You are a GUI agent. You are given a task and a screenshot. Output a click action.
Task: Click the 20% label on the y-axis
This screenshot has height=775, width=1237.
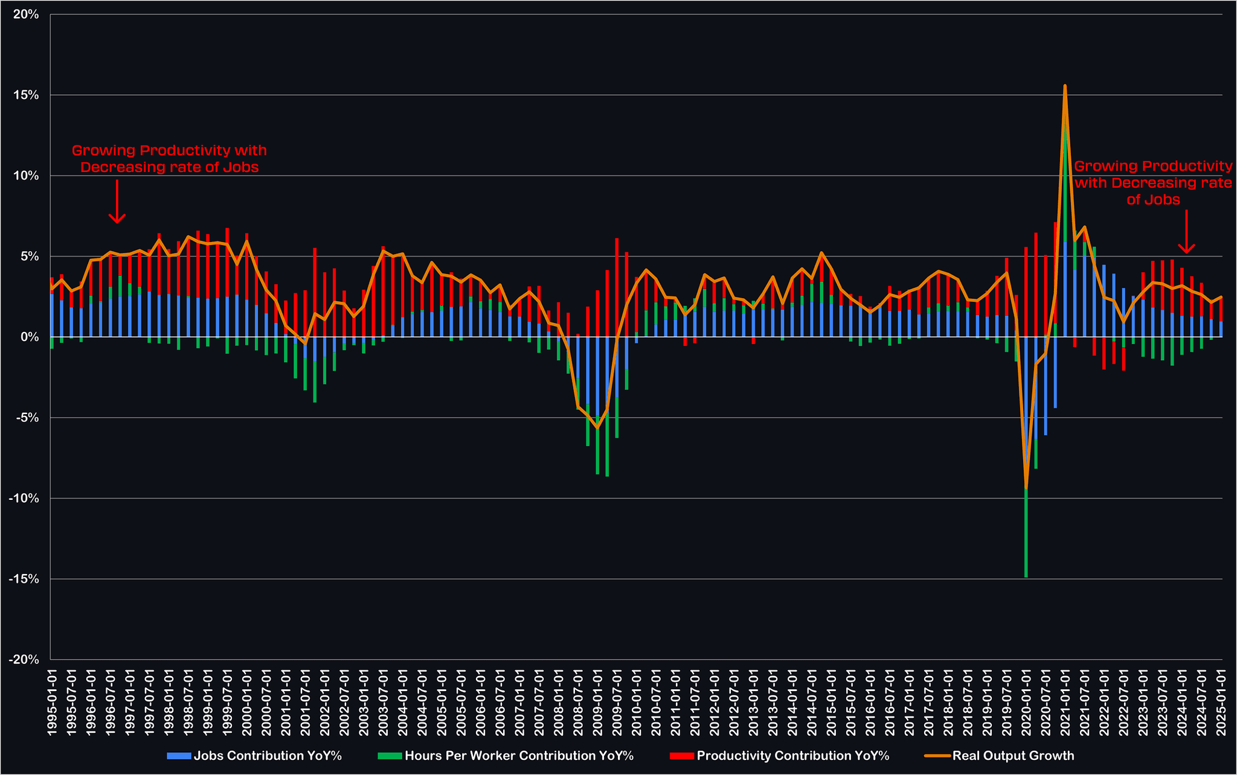(27, 14)
